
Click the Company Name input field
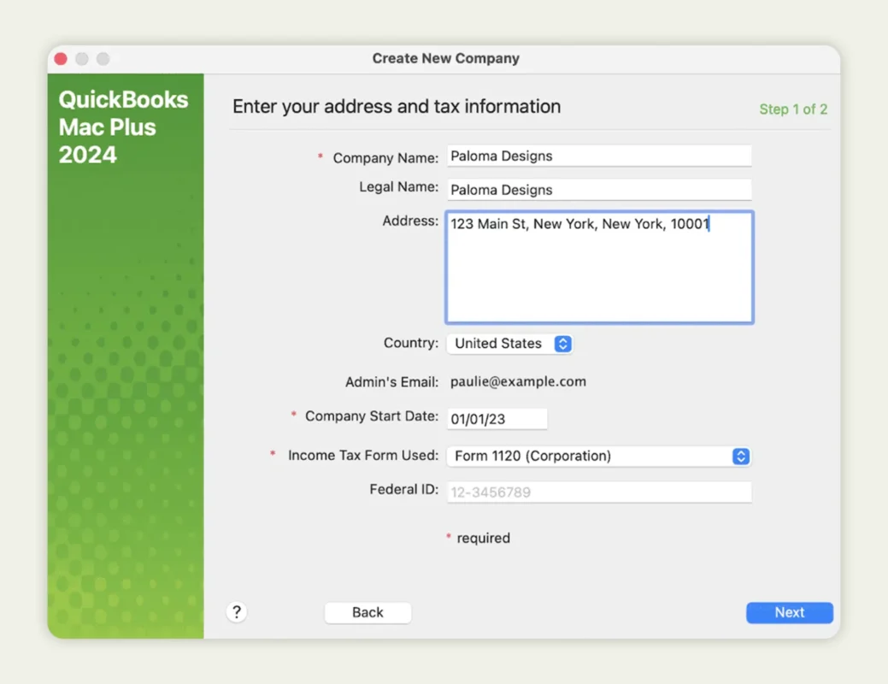(x=598, y=156)
